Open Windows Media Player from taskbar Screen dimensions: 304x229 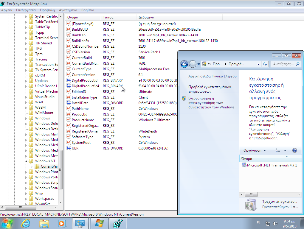pyautogui.click(x=62, y=223)
